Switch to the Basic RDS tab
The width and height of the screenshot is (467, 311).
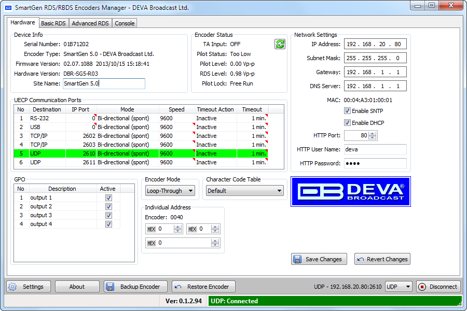click(x=53, y=23)
